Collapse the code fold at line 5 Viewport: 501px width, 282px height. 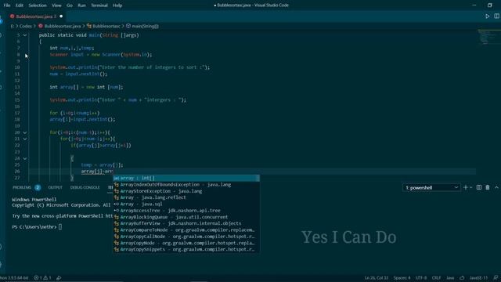coord(25,35)
